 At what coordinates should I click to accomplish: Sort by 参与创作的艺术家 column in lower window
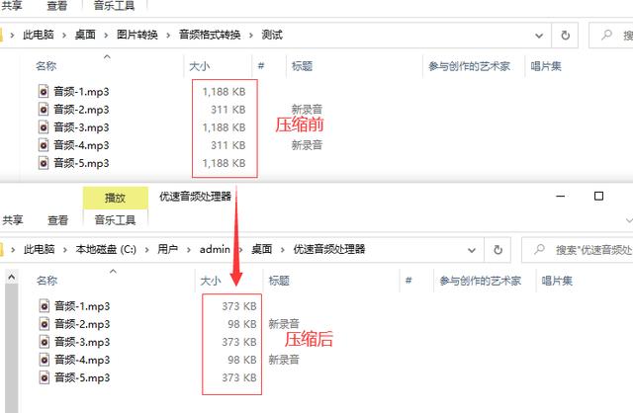(x=481, y=281)
